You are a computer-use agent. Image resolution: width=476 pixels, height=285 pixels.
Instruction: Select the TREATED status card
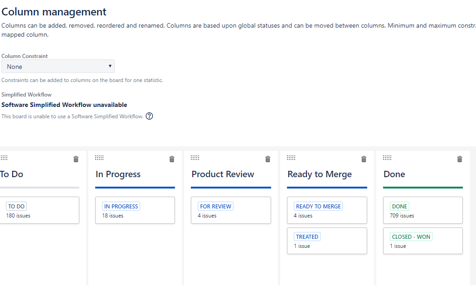[x=327, y=241]
